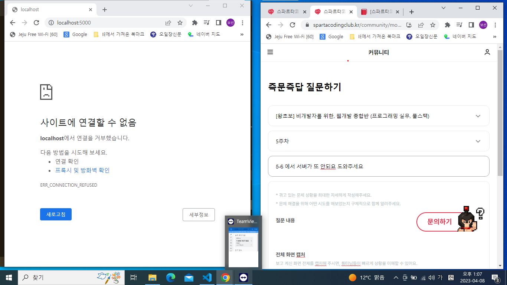Open Extensions puzzle icon in the Sparta window
Image resolution: width=507 pixels, height=285 pixels.
[x=448, y=25]
